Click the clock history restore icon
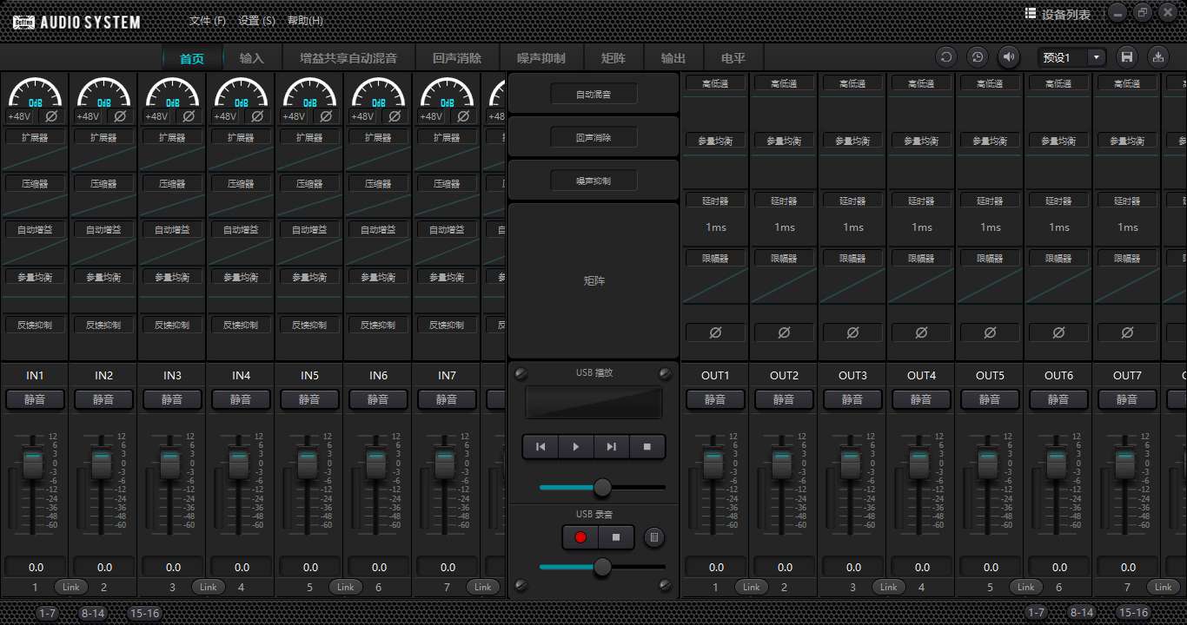Viewport: 1187px width, 625px height. [978, 57]
